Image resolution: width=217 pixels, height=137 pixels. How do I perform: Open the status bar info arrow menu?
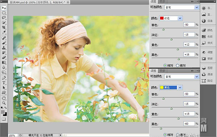tap(60, 135)
